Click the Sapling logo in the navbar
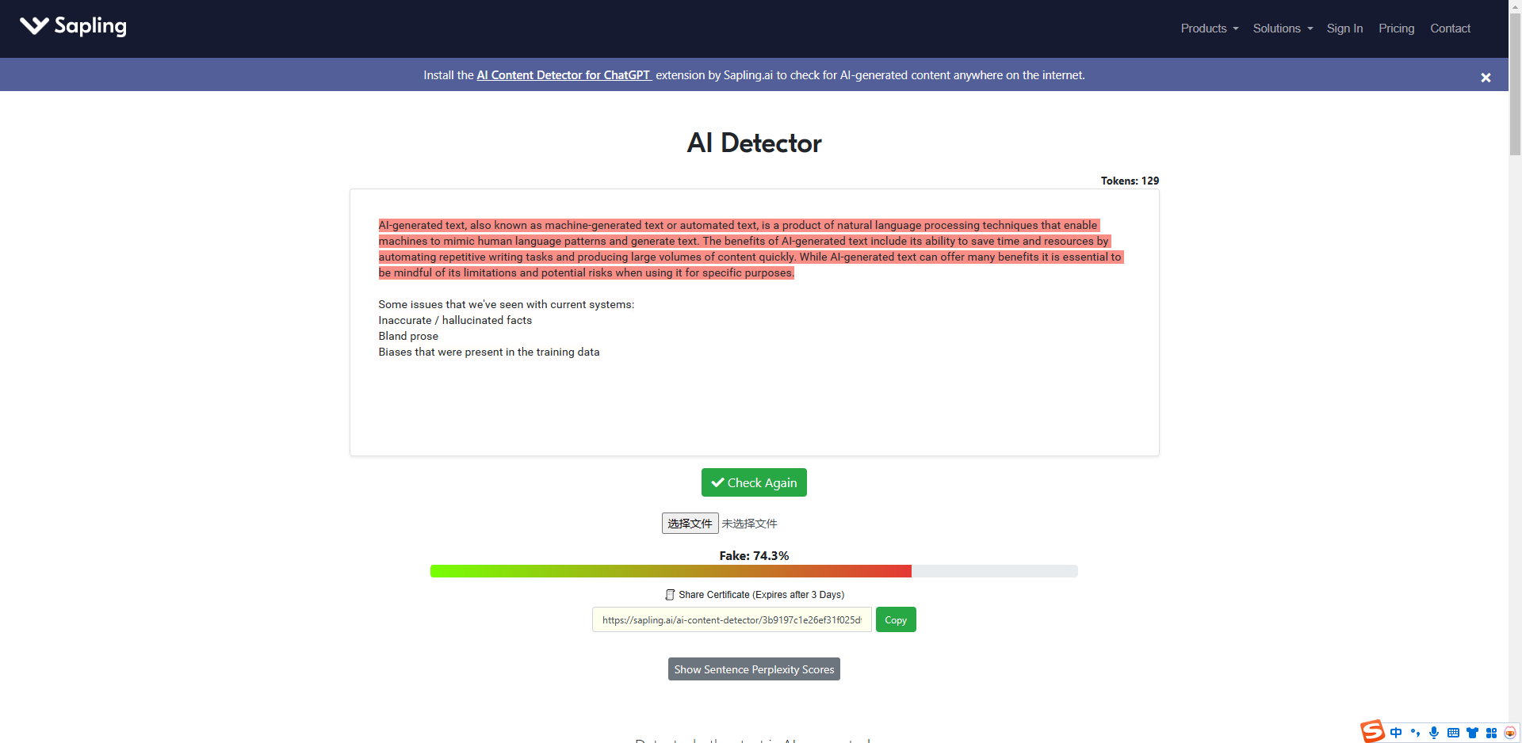The width and height of the screenshot is (1522, 743). (73, 26)
